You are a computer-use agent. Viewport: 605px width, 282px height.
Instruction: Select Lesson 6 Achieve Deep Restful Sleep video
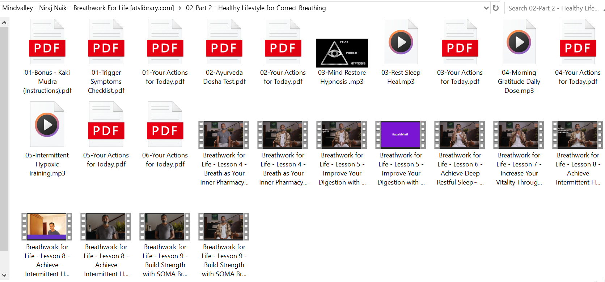460,135
